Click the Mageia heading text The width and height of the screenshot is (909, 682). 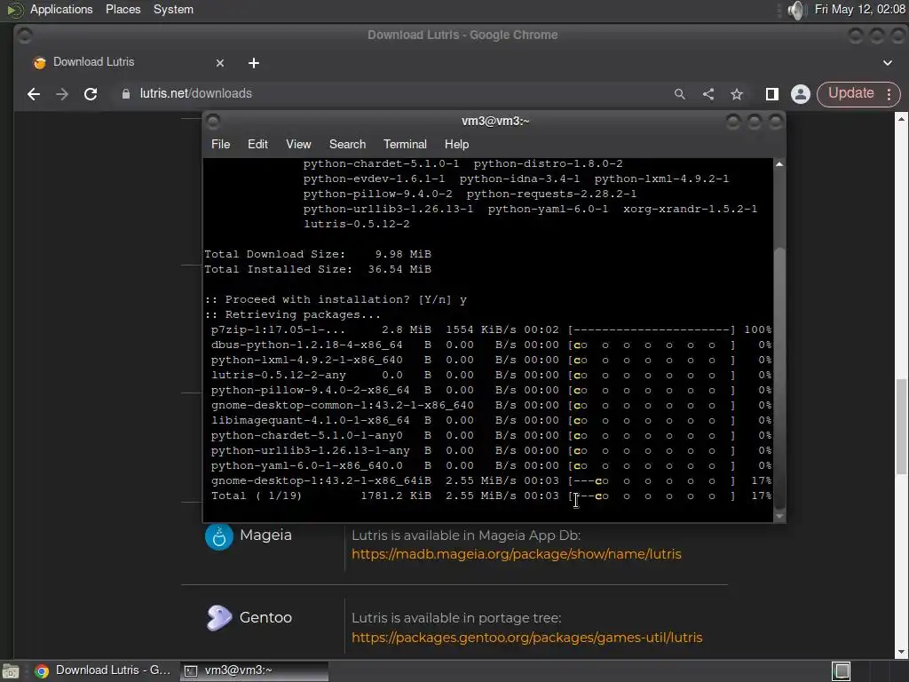[265, 535]
